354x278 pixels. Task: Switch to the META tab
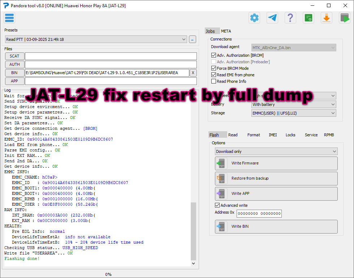pos(226,31)
